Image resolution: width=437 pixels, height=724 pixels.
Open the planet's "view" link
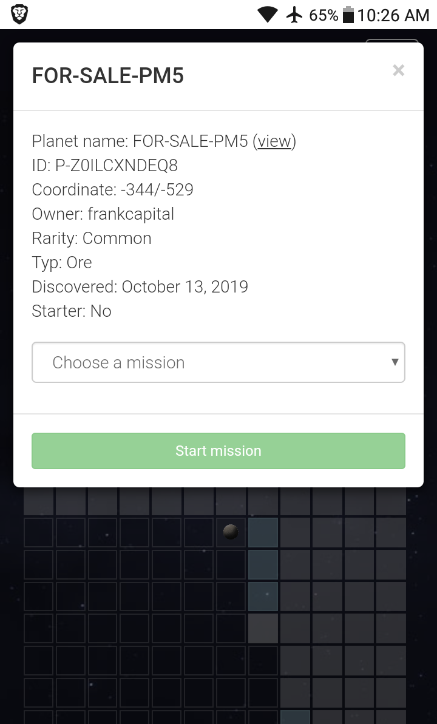pos(274,141)
